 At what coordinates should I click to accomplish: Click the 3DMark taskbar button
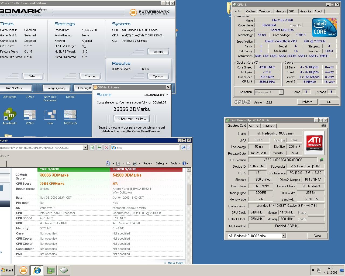coord(23,270)
